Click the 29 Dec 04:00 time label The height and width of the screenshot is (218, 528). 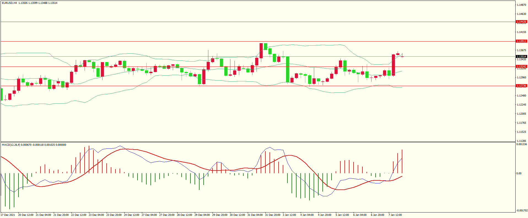pyautogui.click(x=202, y=215)
